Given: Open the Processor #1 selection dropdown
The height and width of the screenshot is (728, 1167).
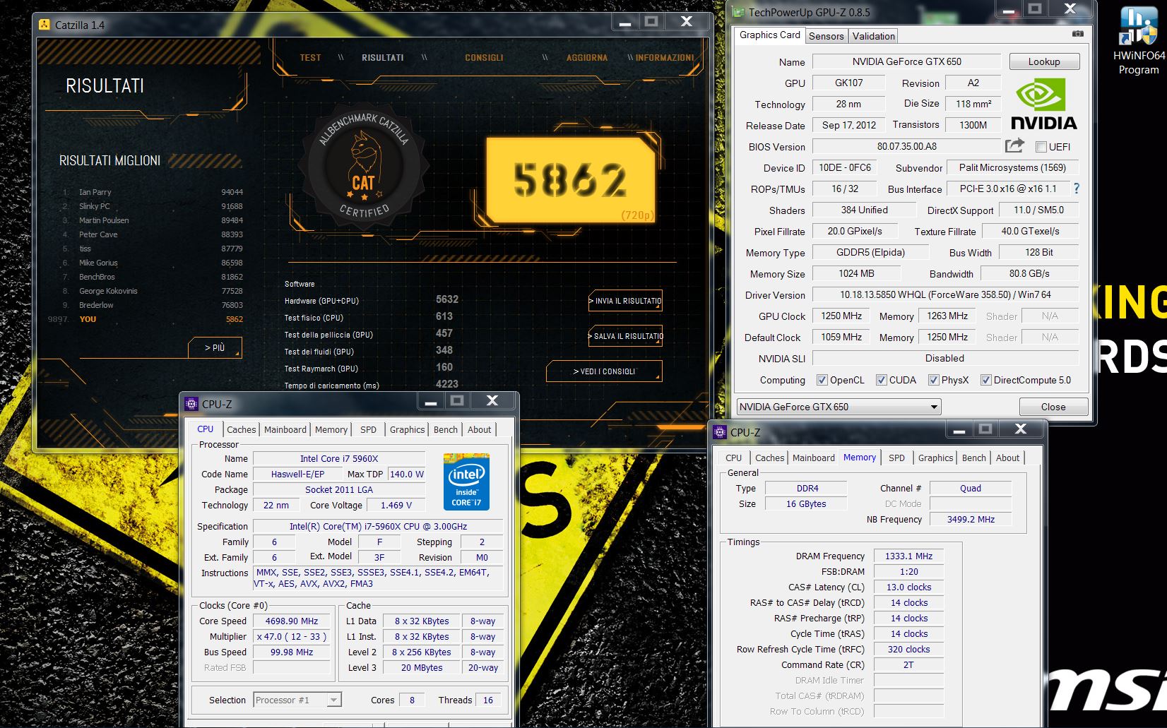Looking at the screenshot, I should (x=297, y=700).
